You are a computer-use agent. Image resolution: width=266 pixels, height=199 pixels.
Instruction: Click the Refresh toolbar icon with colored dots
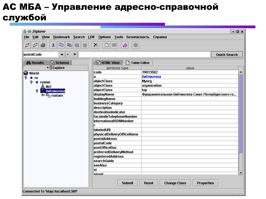pyautogui.click(x=125, y=45)
